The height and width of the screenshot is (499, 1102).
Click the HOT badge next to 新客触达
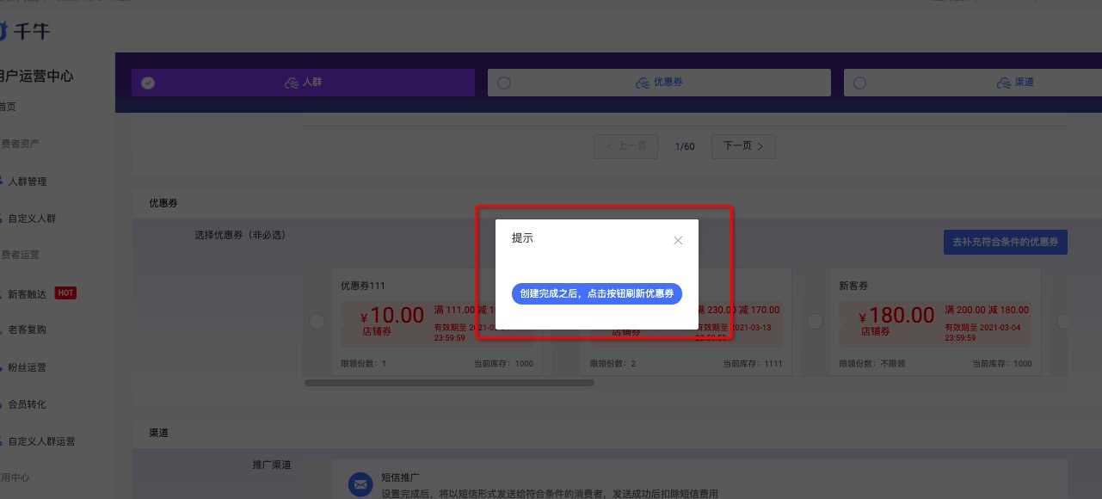tap(65, 293)
